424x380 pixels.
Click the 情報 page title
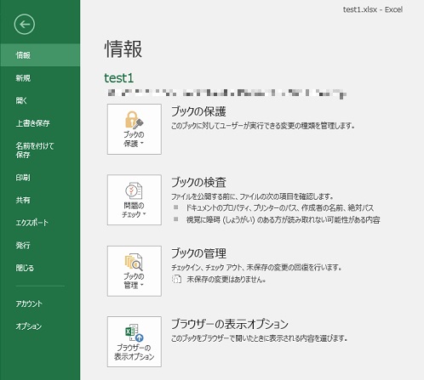click(123, 48)
